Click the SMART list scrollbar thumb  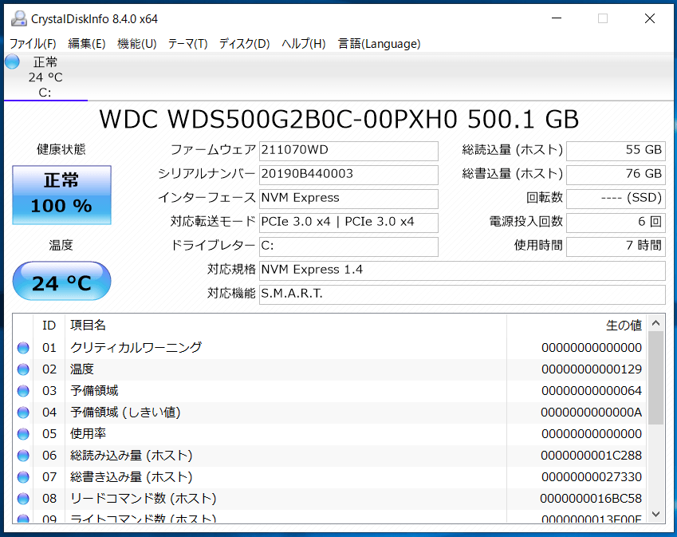(x=655, y=378)
